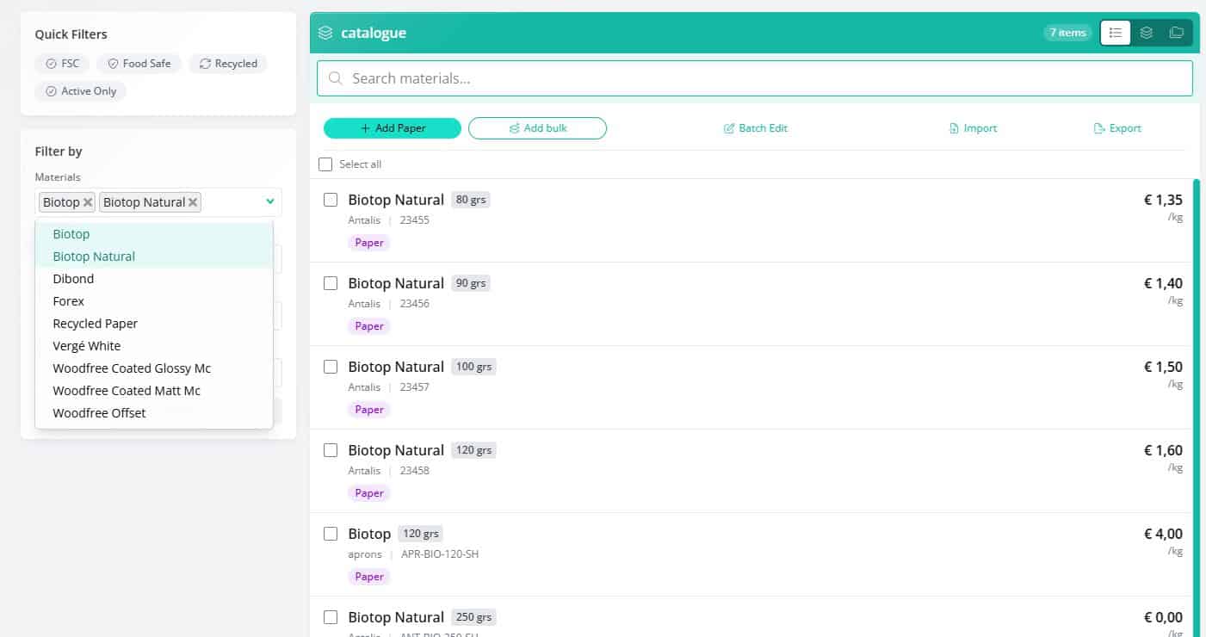Click the Add bulk button

[x=537, y=128]
